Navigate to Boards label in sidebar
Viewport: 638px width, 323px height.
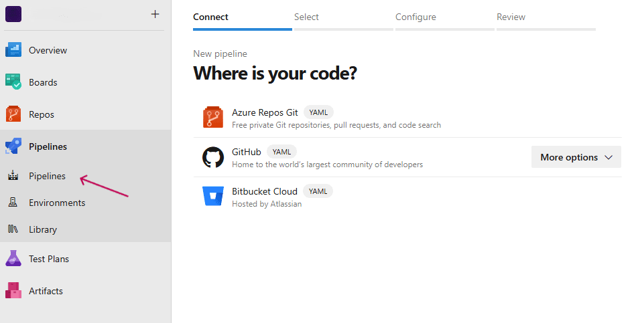(43, 82)
